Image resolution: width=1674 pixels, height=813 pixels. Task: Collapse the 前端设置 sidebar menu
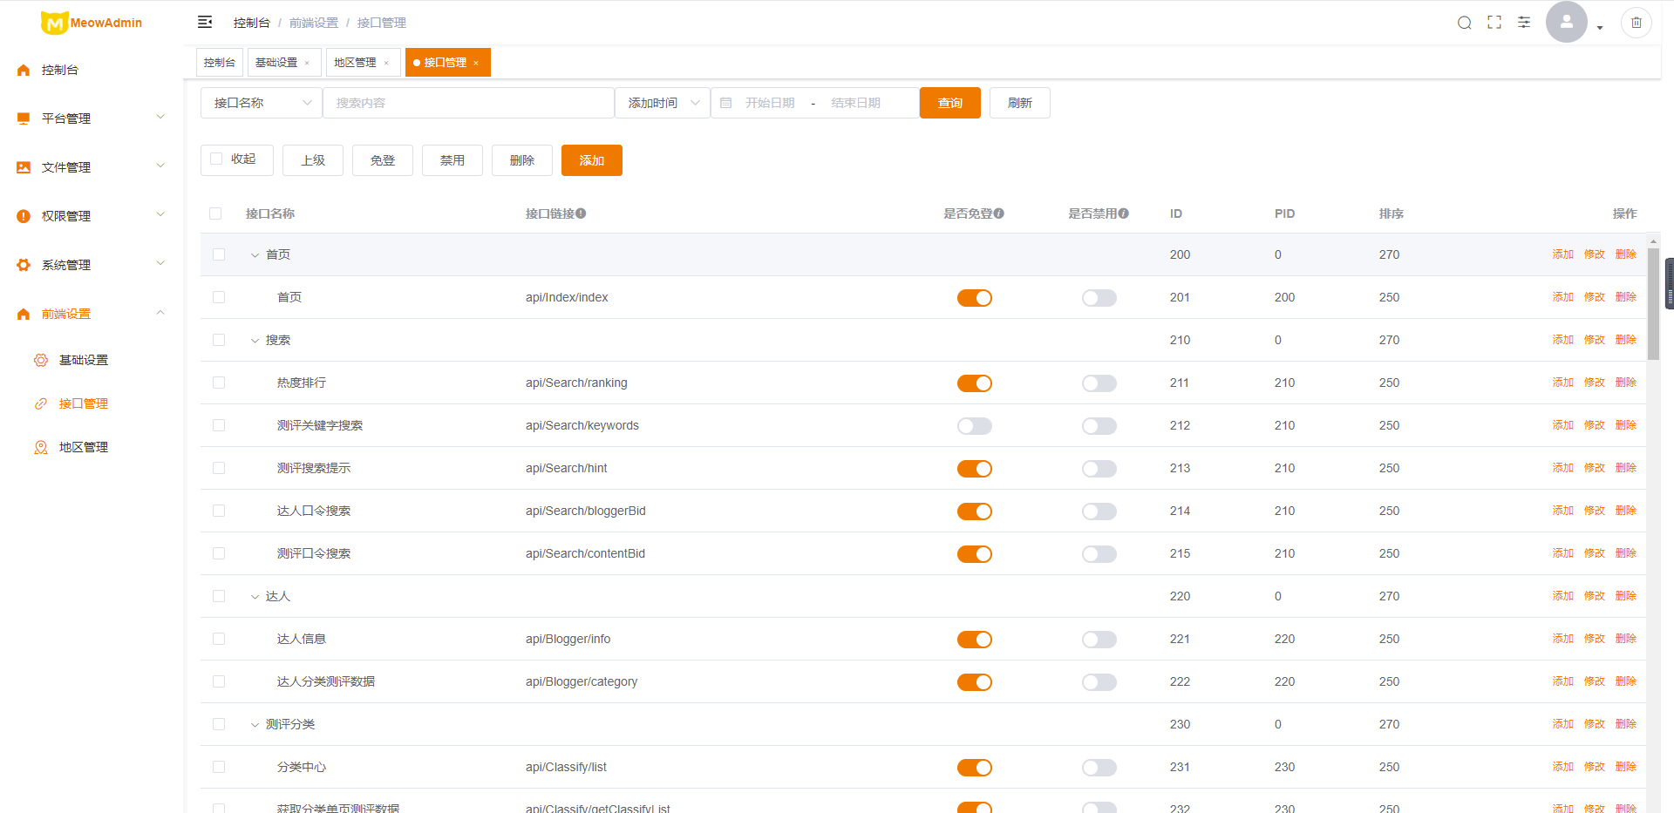[x=160, y=312]
